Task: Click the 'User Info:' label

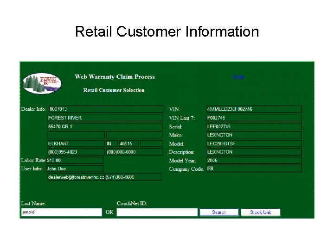Action: pyautogui.click(x=32, y=169)
